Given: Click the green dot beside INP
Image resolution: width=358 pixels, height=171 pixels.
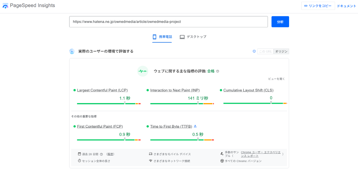Looking at the screenshot, I should [x=148, y=90].
